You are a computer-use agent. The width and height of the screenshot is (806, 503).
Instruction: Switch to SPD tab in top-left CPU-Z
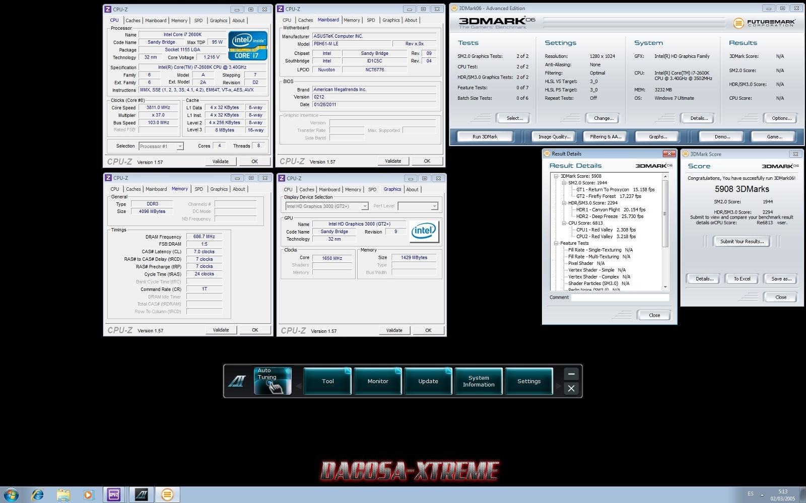(x=198, y=21)
